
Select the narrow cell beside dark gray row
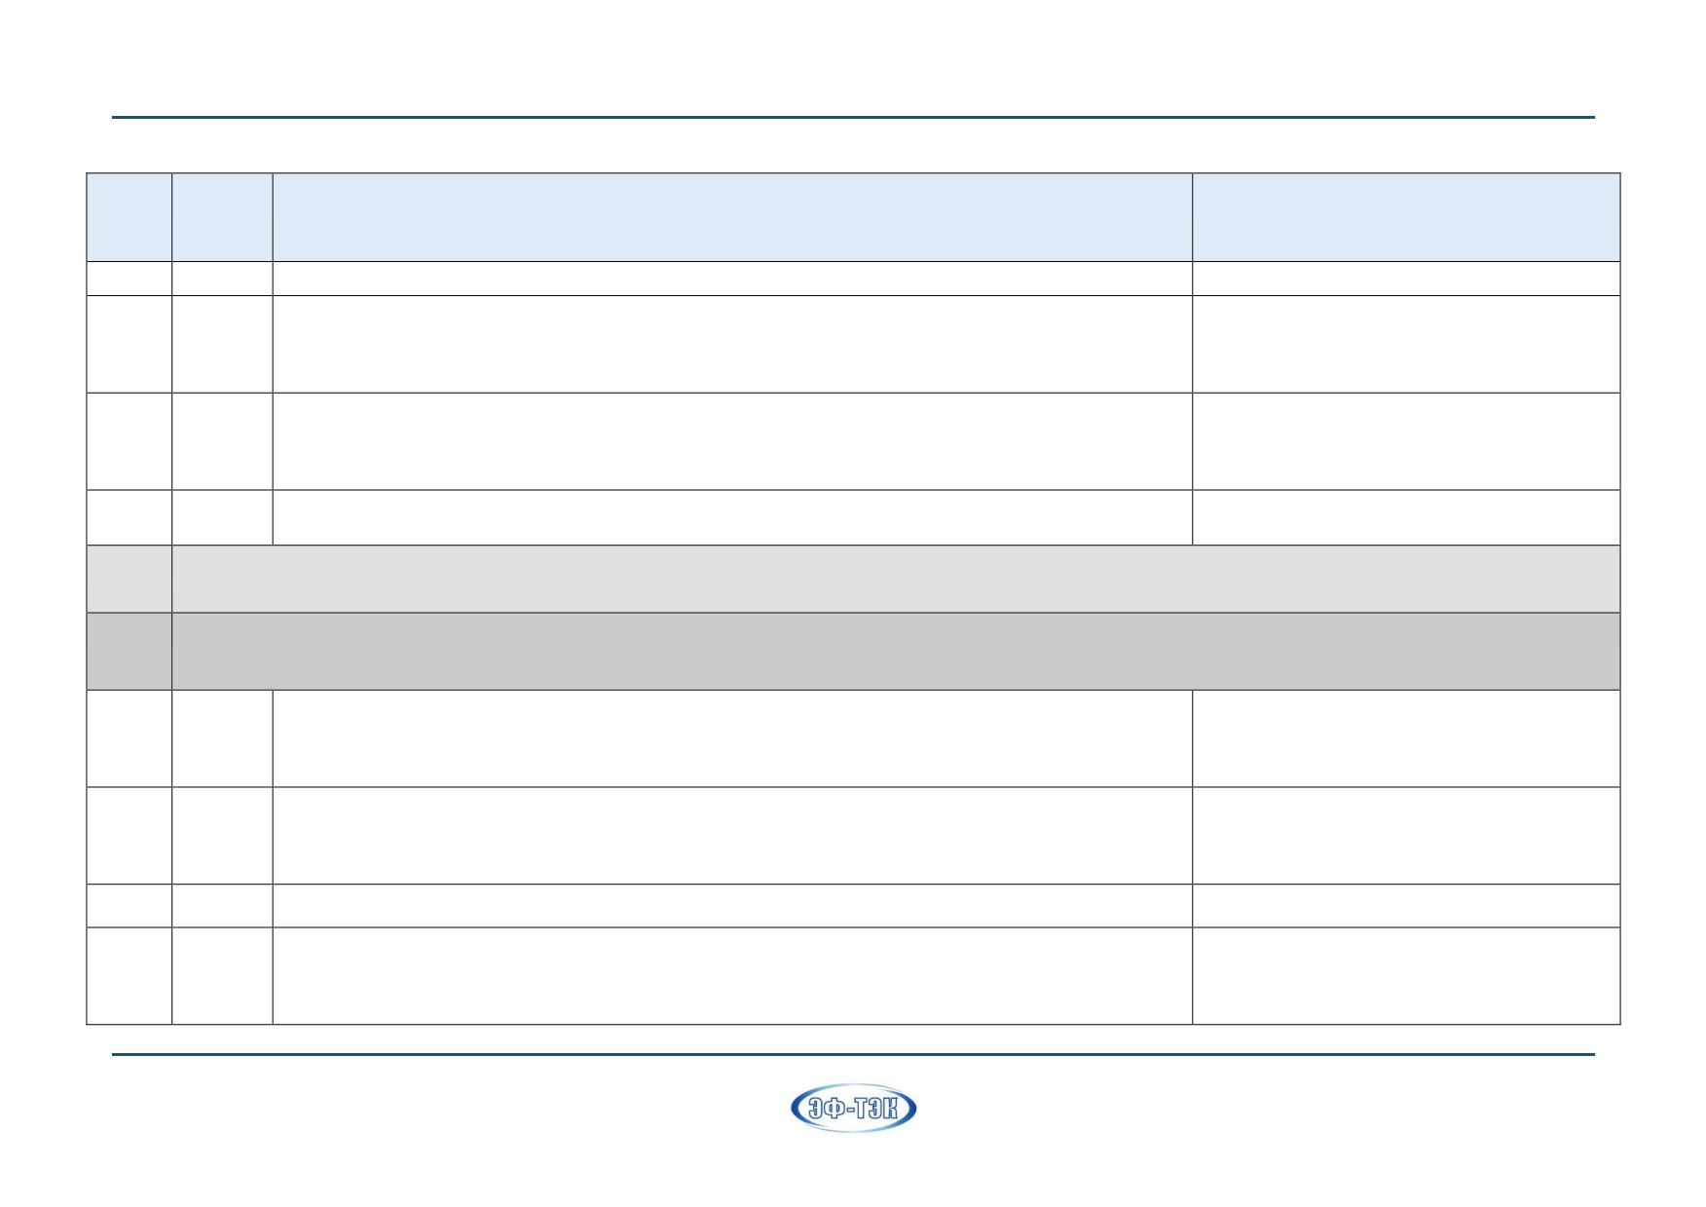coord(130,651)
